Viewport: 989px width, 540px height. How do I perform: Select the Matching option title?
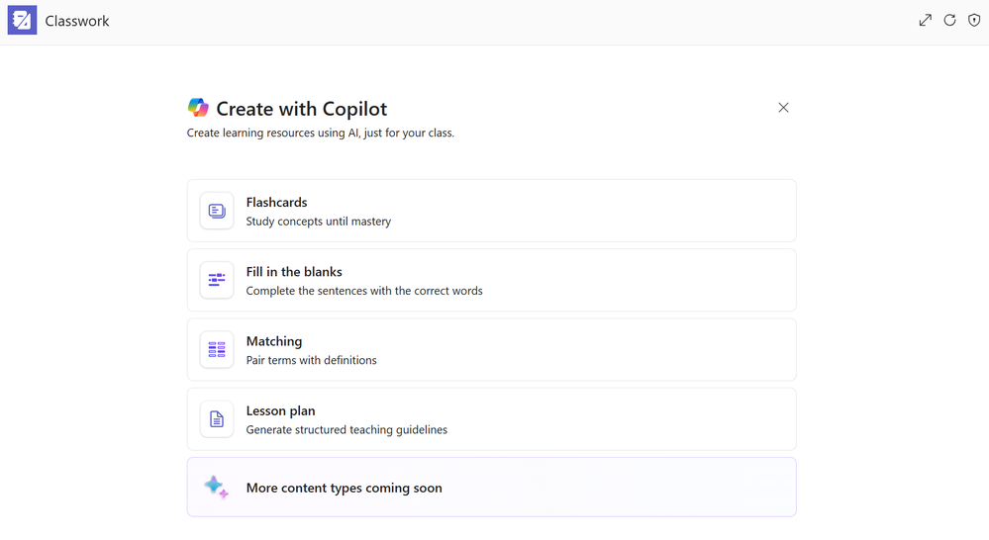274,341
